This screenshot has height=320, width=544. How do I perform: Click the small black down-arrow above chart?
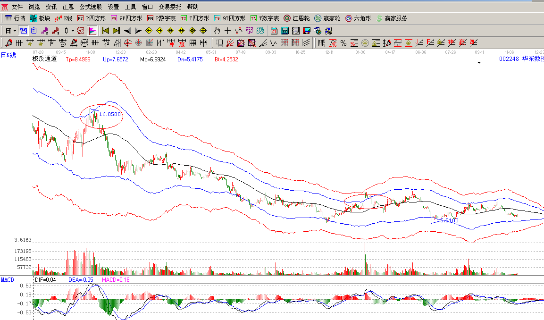point(480,62)
